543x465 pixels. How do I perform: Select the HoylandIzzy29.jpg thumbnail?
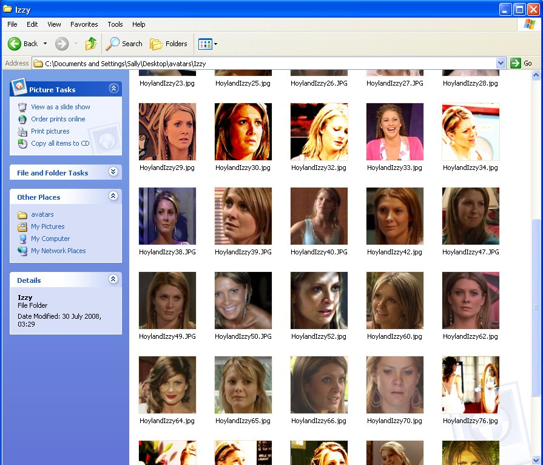(x=167, y=132)
